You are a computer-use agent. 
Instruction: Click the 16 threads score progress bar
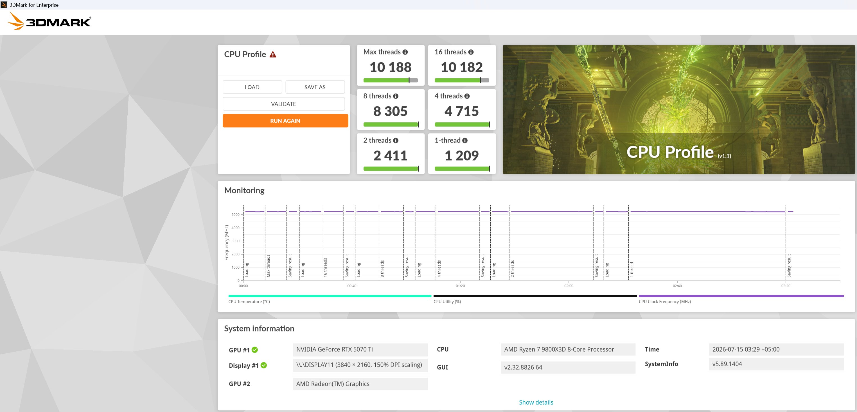[x=462, y=80]
